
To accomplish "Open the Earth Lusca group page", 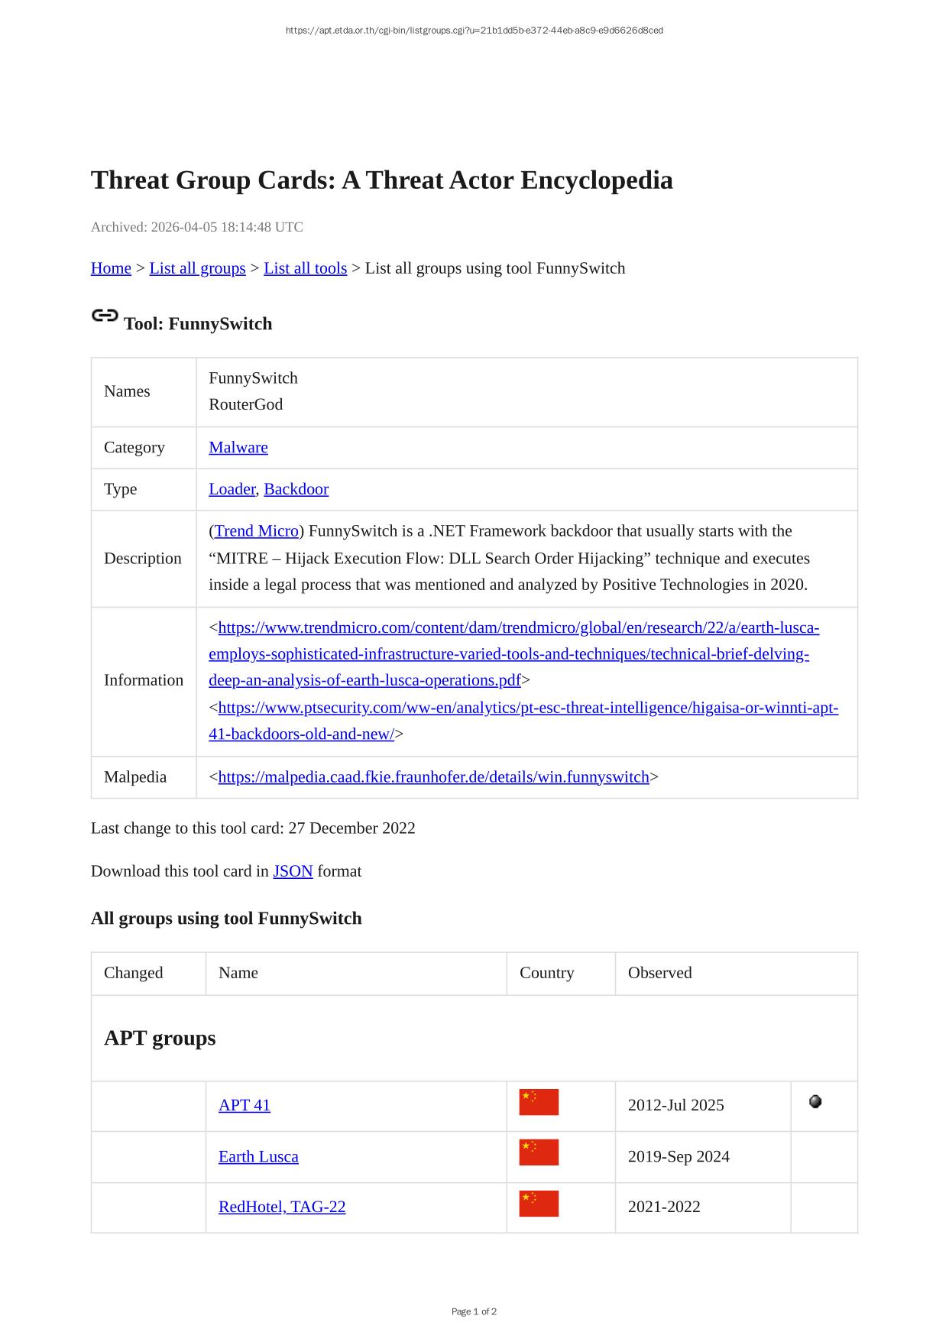I will tap(258, 1156).
